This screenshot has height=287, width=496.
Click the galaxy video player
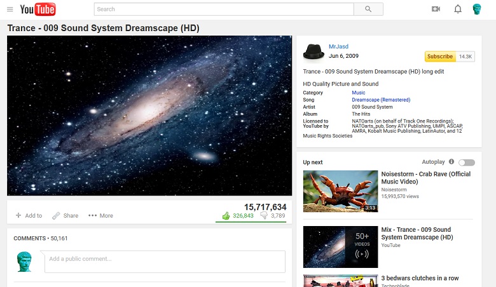149,116
